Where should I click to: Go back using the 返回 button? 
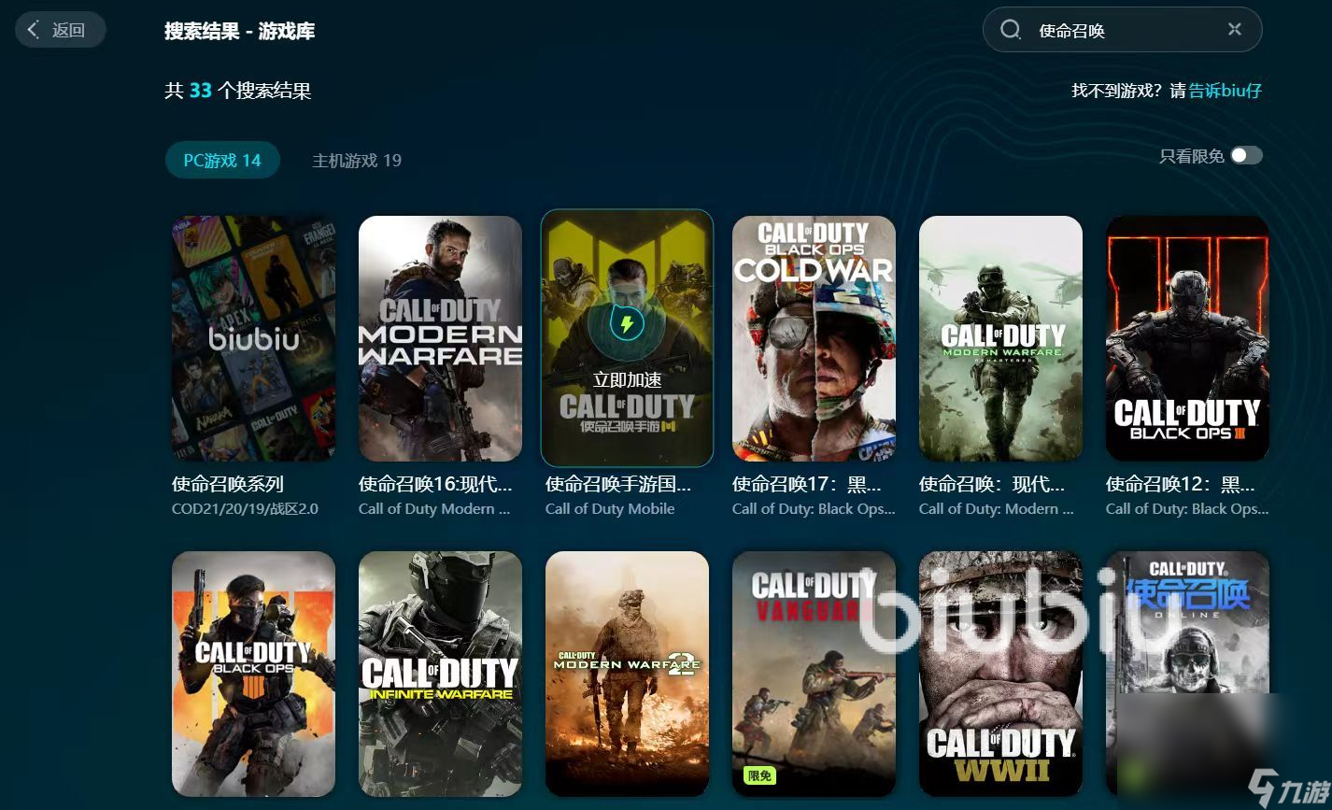(x=60, y=30)
